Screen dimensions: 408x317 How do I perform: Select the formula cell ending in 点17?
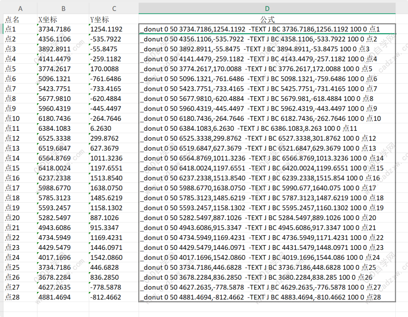click(267, 188)
